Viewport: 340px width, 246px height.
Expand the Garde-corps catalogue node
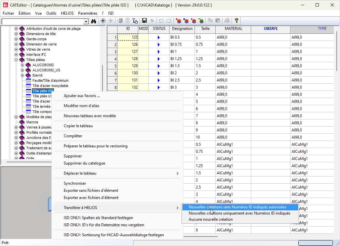pos(16,39)
